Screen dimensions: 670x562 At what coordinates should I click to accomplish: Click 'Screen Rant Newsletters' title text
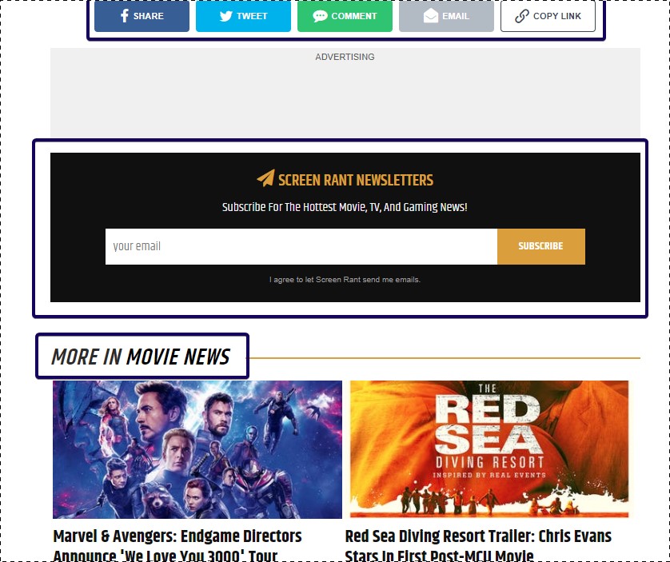[356, 180]
